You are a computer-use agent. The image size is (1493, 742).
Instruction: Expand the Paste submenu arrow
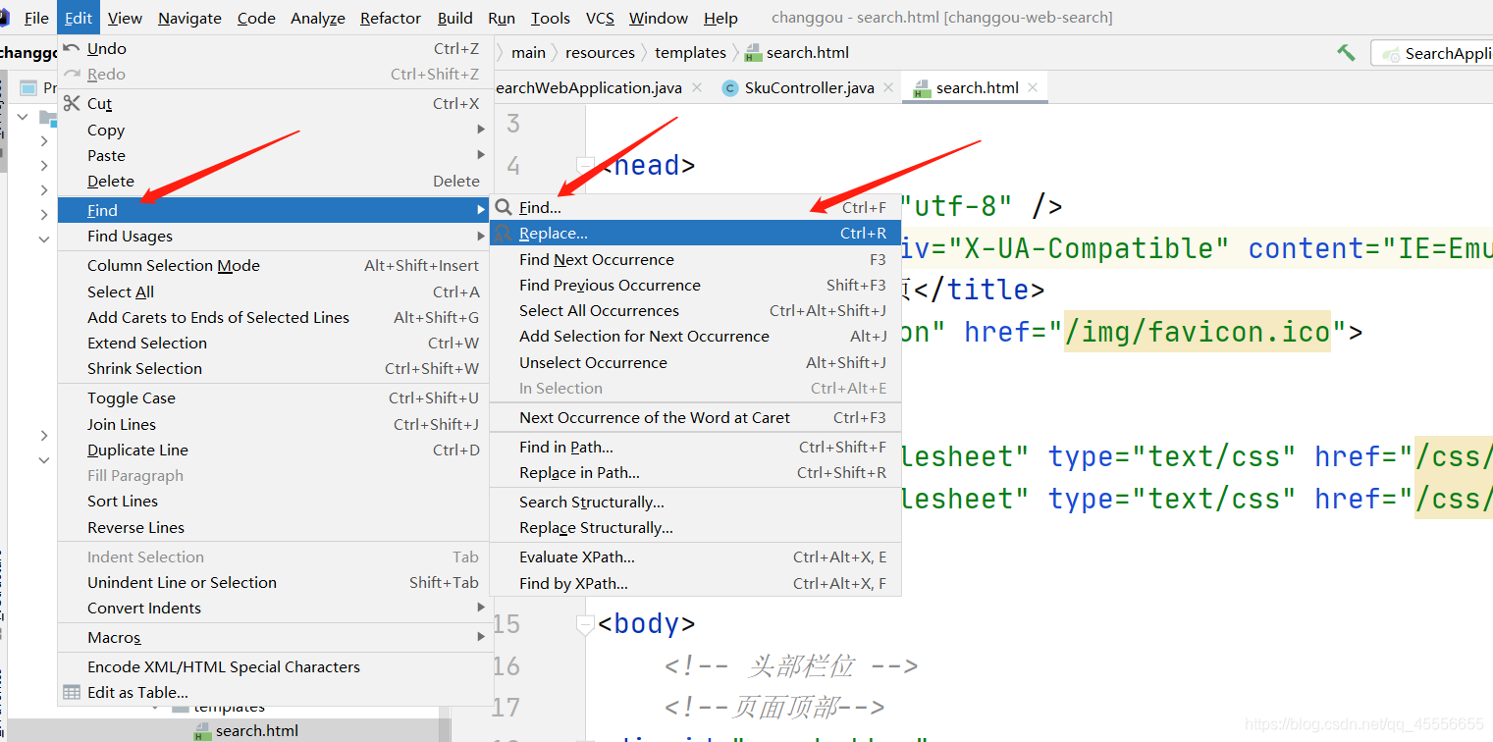pos(481,155)
